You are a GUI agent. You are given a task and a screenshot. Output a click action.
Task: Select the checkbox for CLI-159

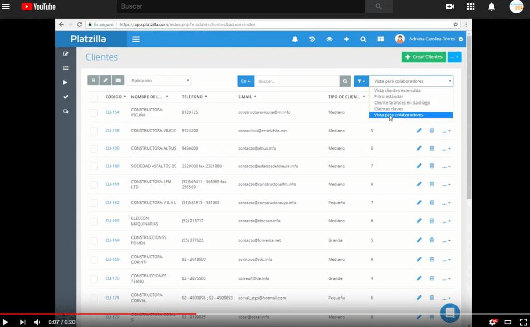pyautogui.click(x=94, y=148)
